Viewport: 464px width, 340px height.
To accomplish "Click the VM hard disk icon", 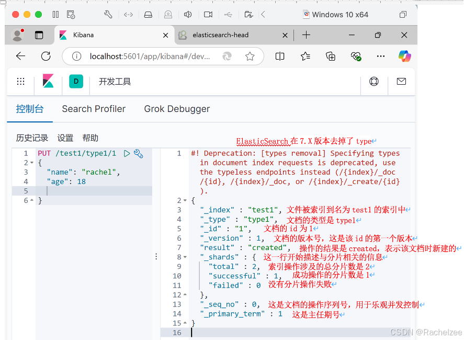I will 148,15.
